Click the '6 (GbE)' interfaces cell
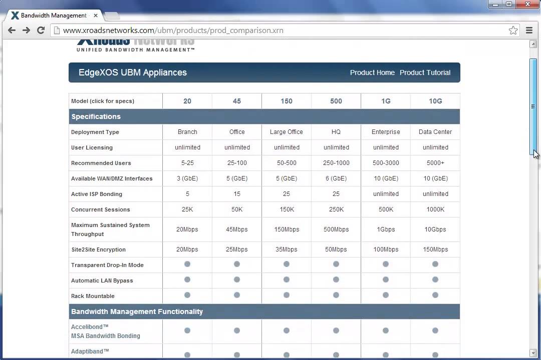 click(336, 178)
